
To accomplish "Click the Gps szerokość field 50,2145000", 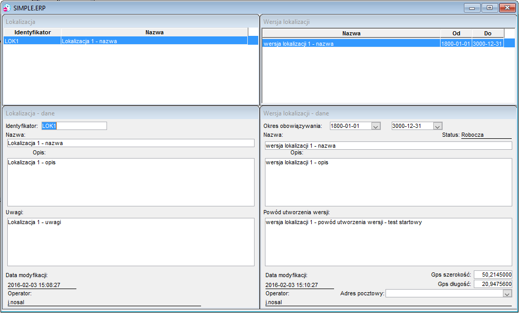I will 493,275.
